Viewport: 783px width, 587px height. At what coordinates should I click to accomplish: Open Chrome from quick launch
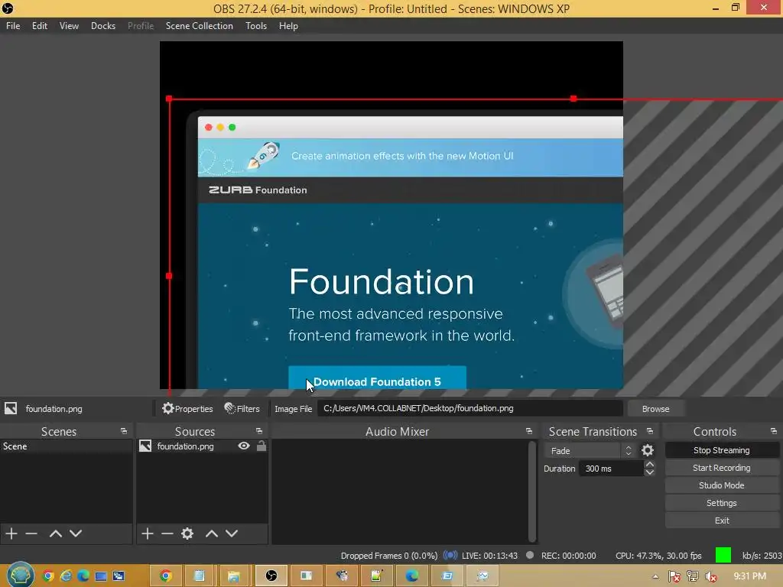48,576
